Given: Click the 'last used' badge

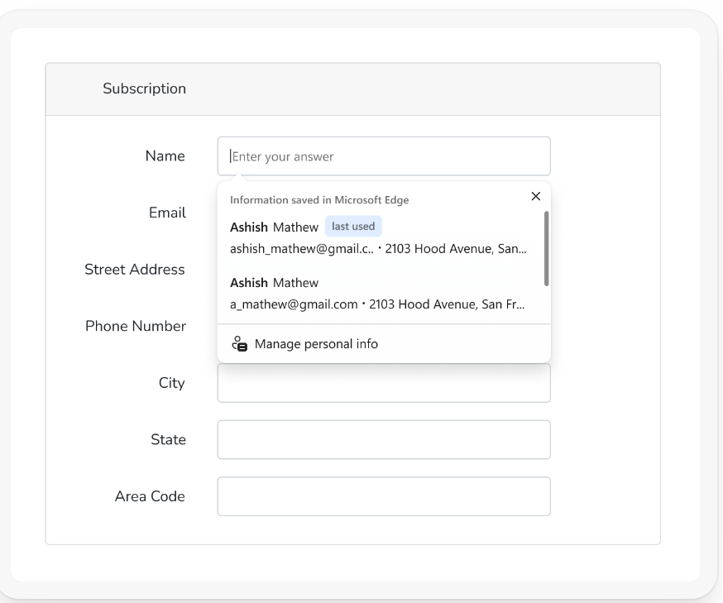Looking at the screenshot, I should click(353, 227).
